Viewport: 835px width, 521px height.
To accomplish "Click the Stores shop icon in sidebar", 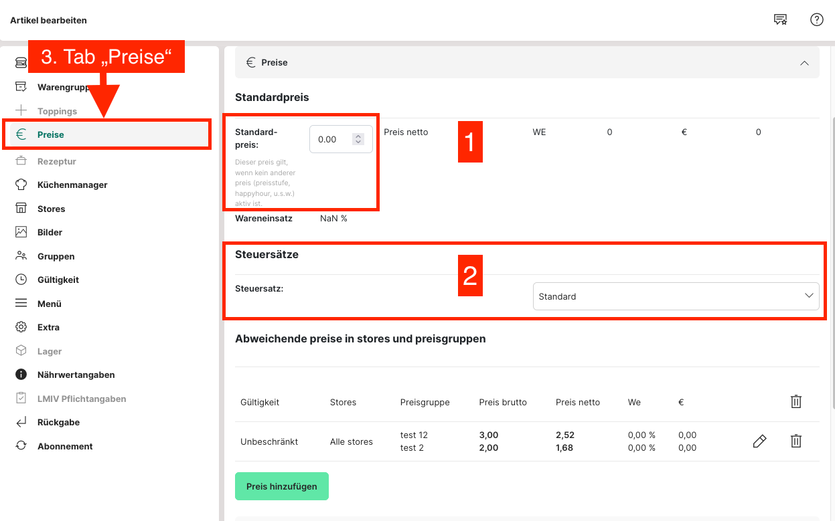I will tap(21, 209).
